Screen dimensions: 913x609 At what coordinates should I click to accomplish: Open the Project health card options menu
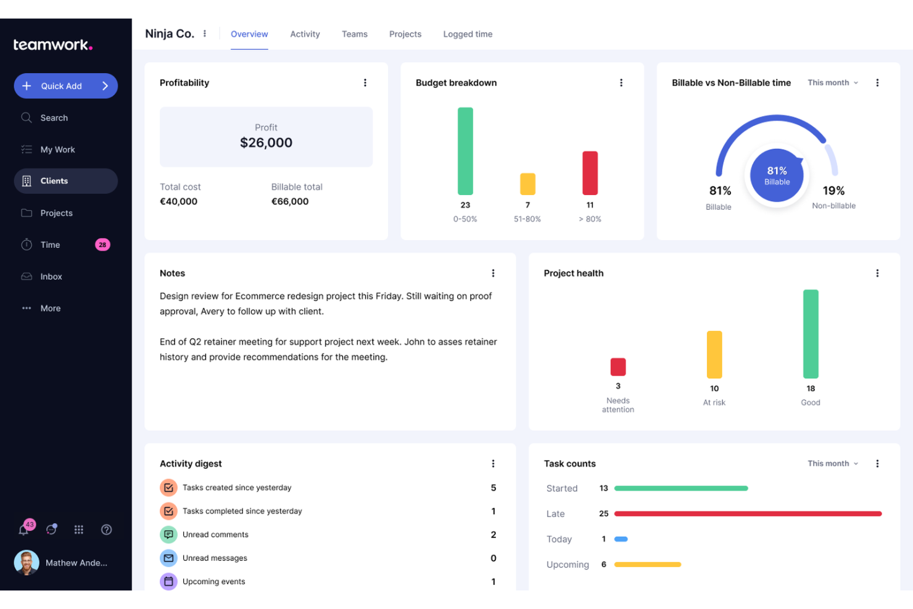pyautogui.click(x=877, y=273)
